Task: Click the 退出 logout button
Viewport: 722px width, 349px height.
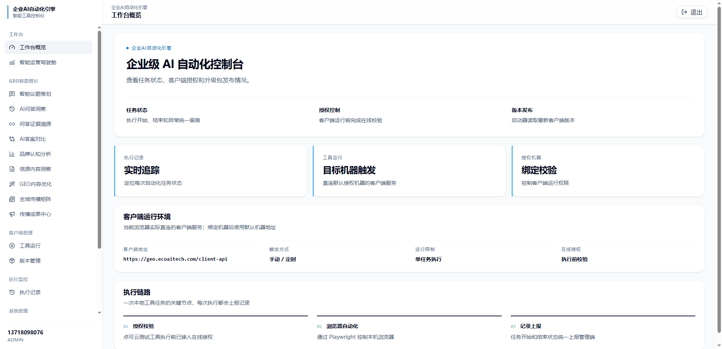Action: click(692, 12)
